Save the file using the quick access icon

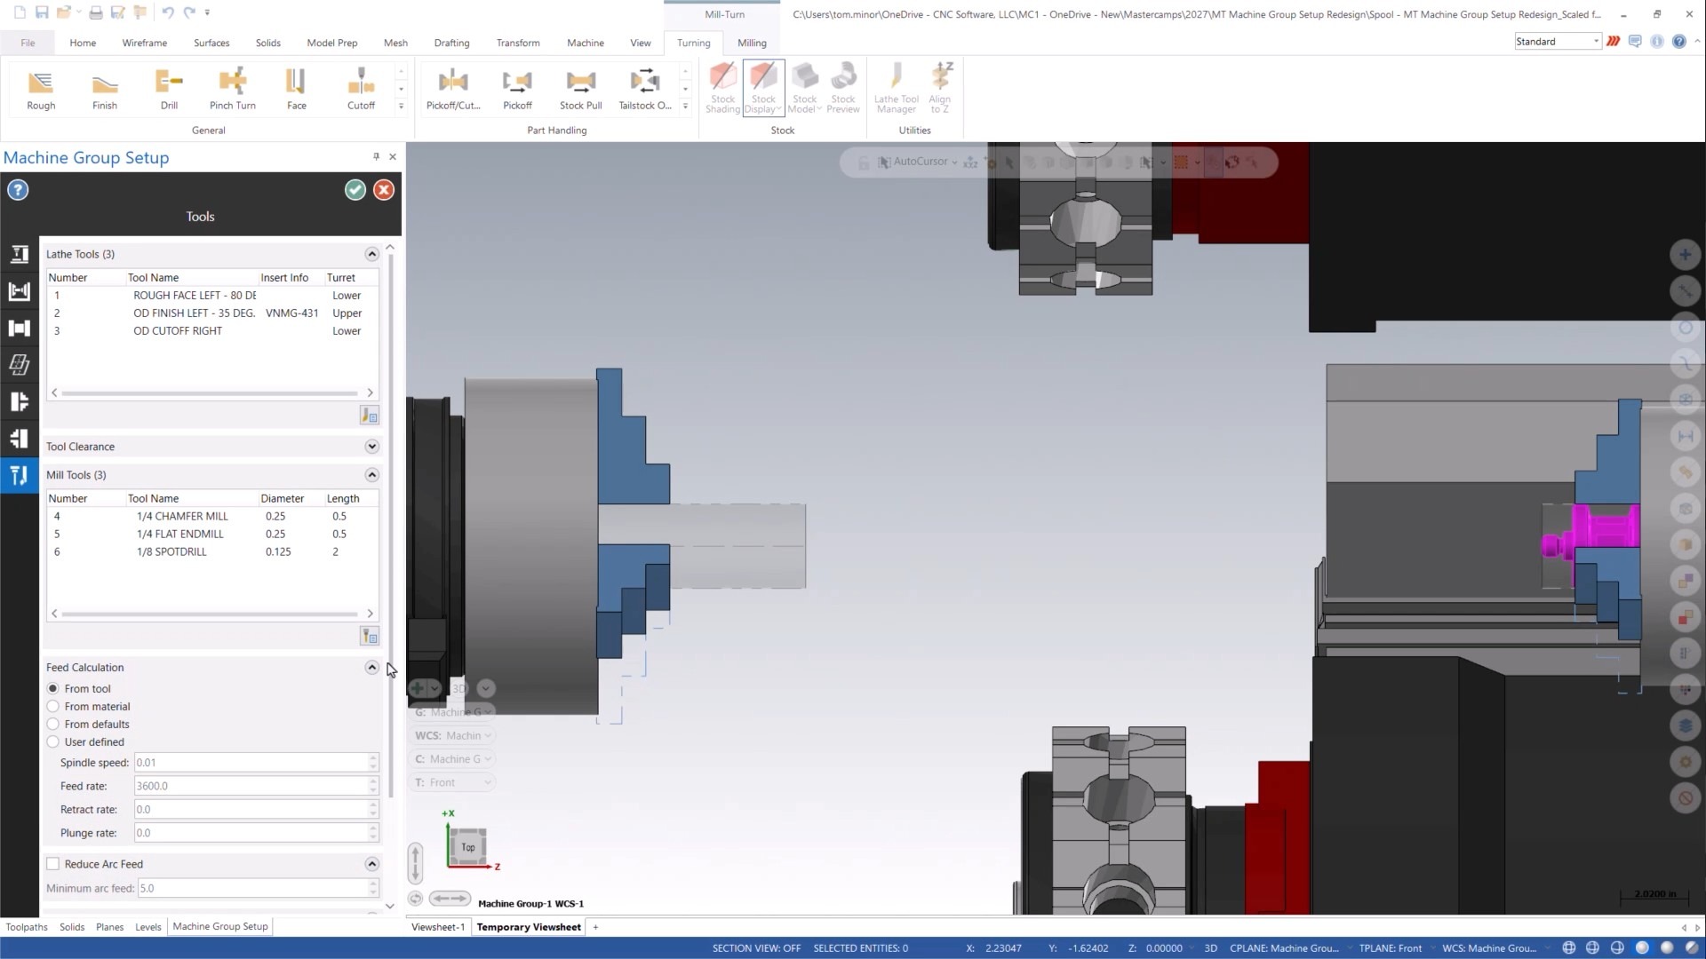pos(42,13)
